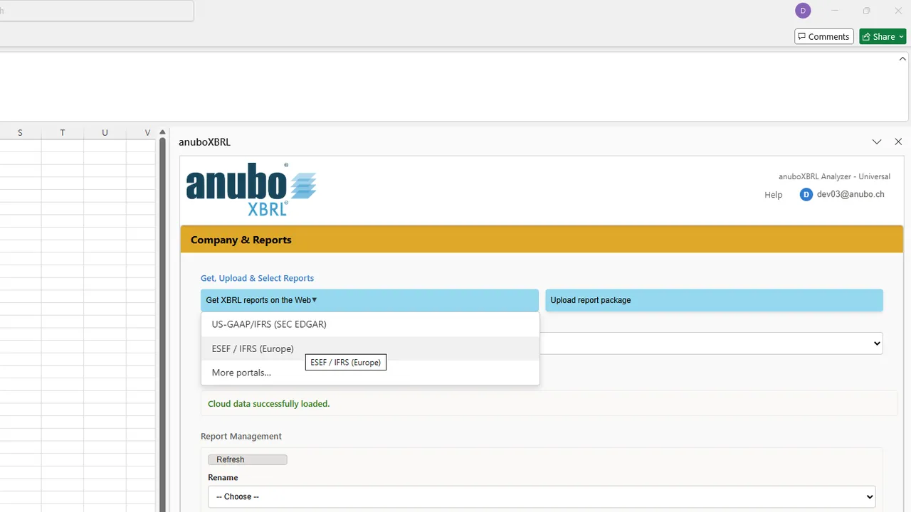Click the Report Management label
Image resolution: width=911 pixels, height=512 pixels.
pos(241,437)
